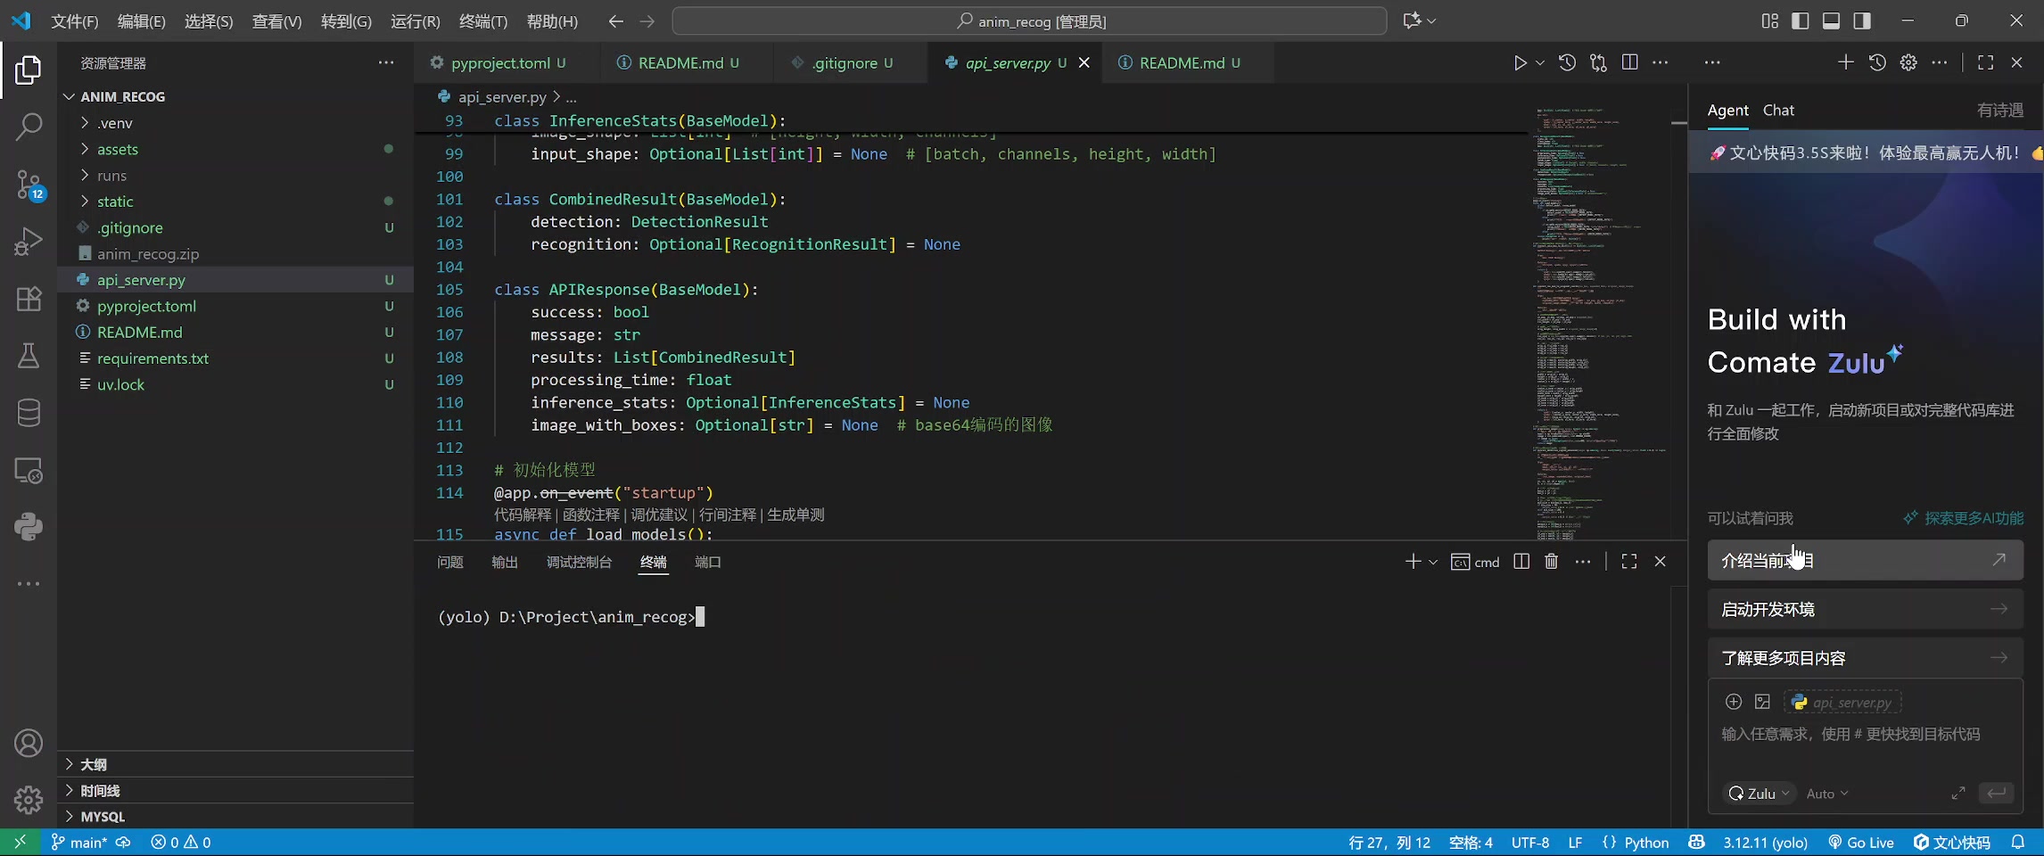Open the Explorer view in activity bar
Viewport: 2044px width, 856px height.
click(29, 70)
